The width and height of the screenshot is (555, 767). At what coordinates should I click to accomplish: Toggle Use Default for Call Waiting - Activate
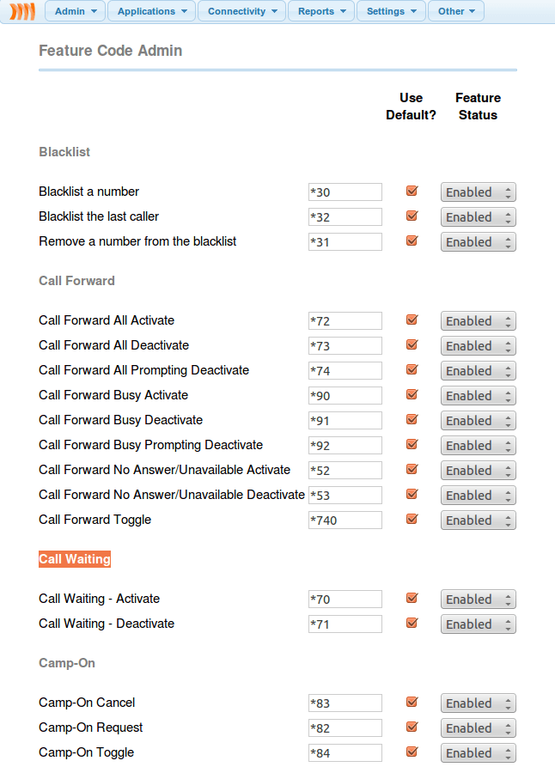coord(412,599)
